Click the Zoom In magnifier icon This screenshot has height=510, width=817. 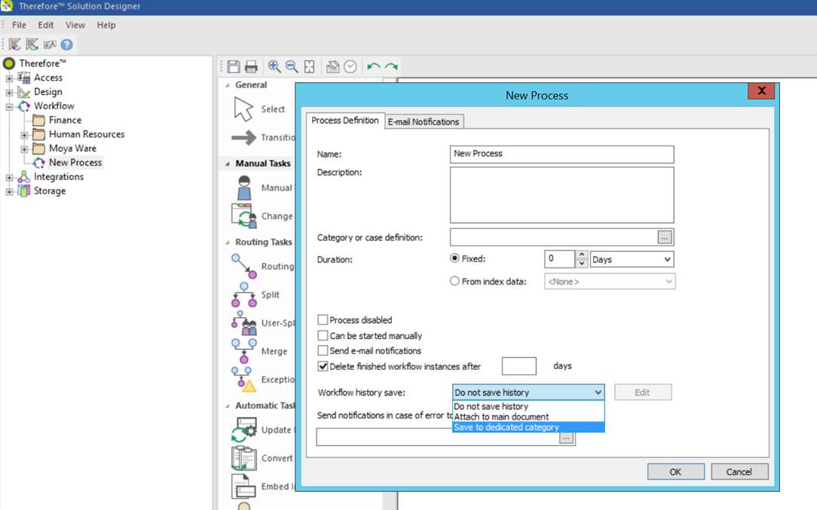click(x=274, y=67)
